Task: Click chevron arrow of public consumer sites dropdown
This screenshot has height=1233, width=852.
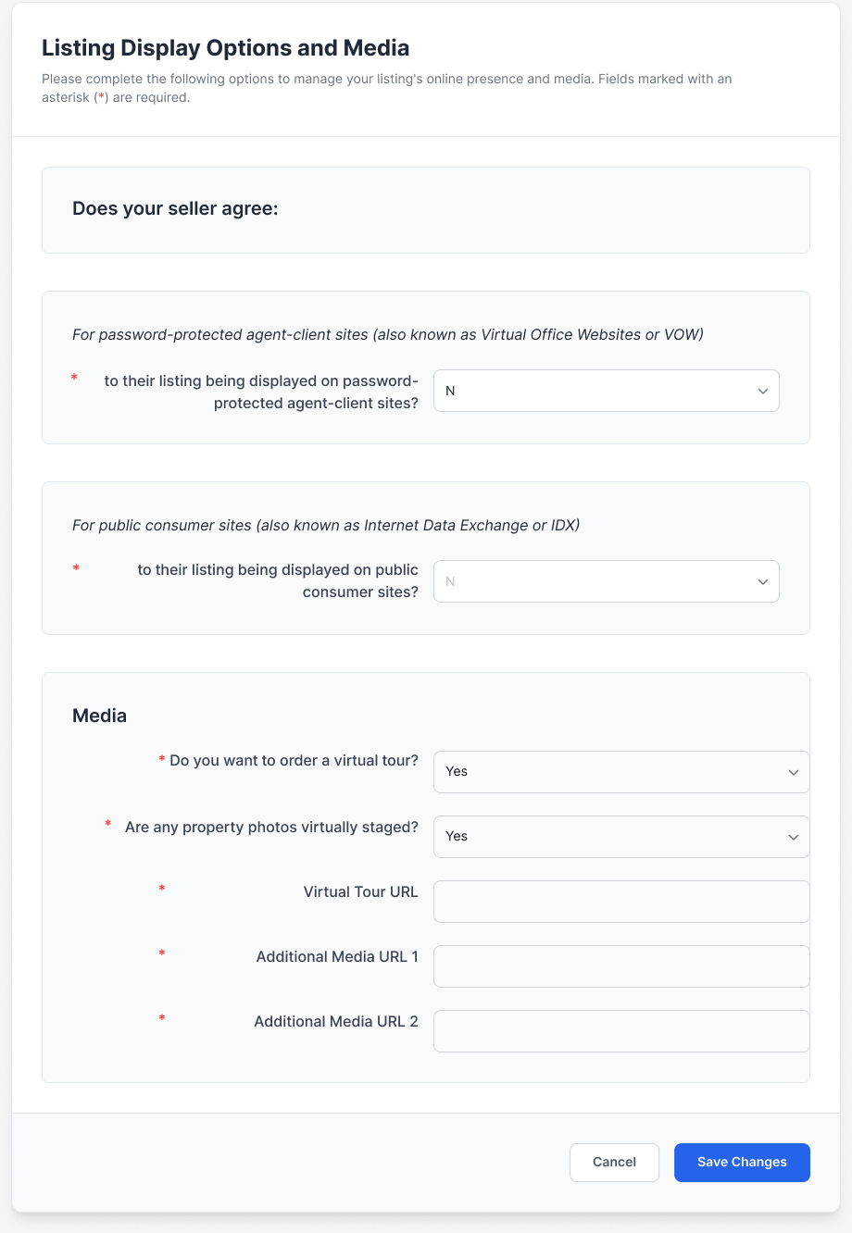Action: 763,582
